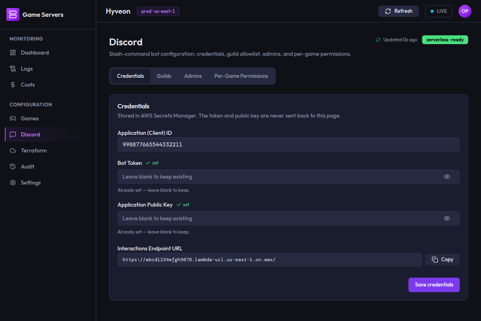Click the 'Updated 0s ago' text
The width and height of the screenshot is (481, 321).
400,40
